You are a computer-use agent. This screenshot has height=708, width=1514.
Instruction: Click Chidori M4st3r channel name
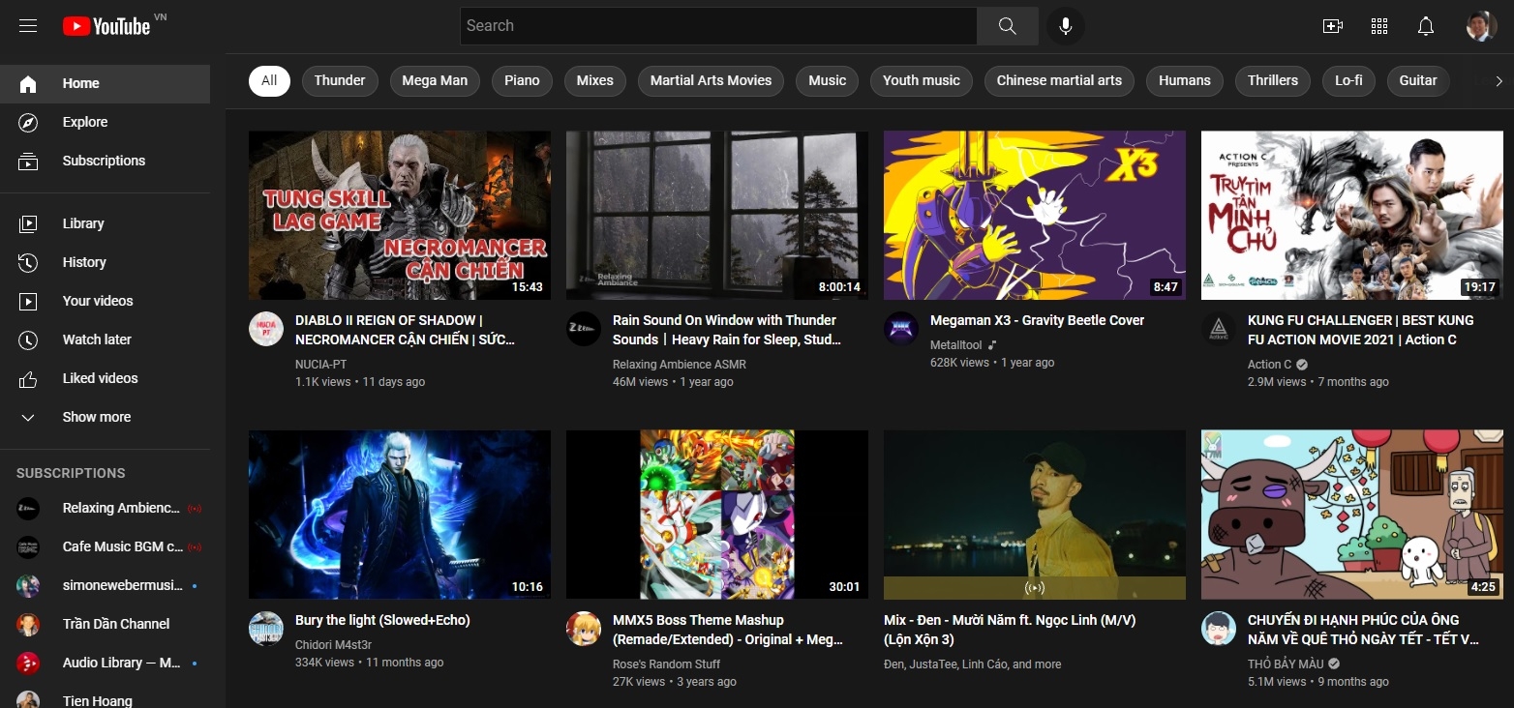coord(334,645)
